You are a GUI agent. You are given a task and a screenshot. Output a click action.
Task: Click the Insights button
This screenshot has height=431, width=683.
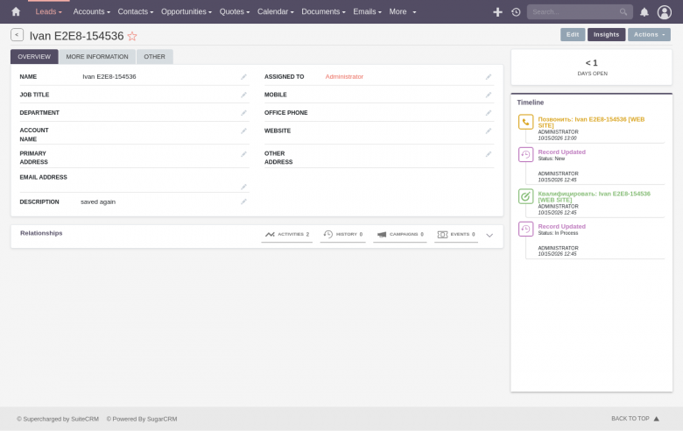pyautogui.click(x=606, y=35)
